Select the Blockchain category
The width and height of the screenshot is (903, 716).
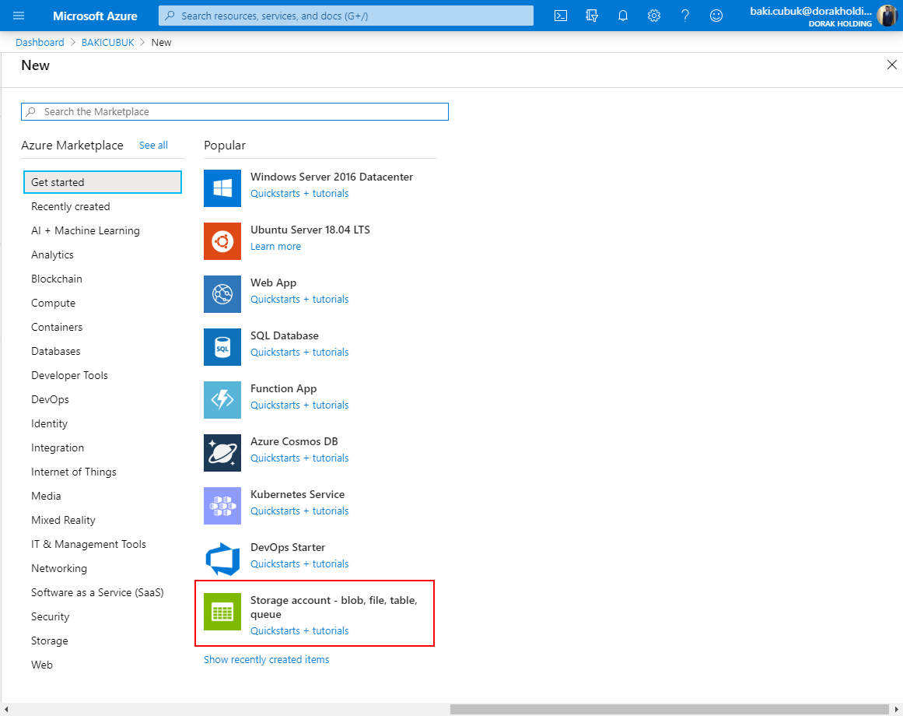coord(57,279)
